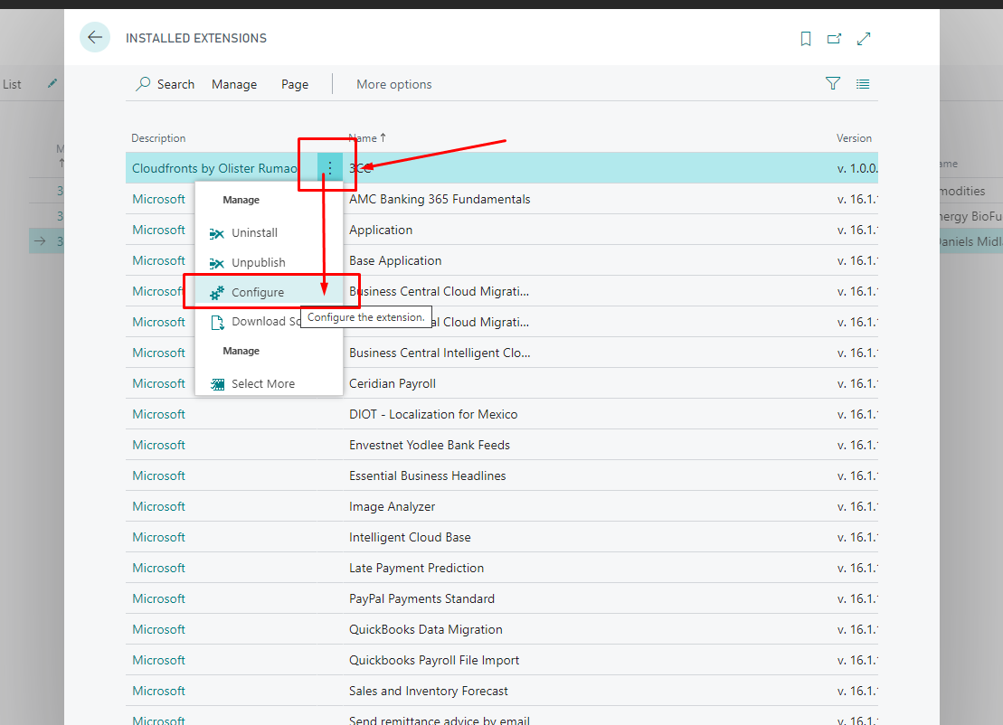Choose Configure from context menu
Screen dimensions: 1003x725
click(x=269, y=292)
